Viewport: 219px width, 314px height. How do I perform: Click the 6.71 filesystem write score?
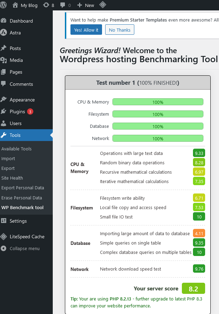tap(199, 198)
